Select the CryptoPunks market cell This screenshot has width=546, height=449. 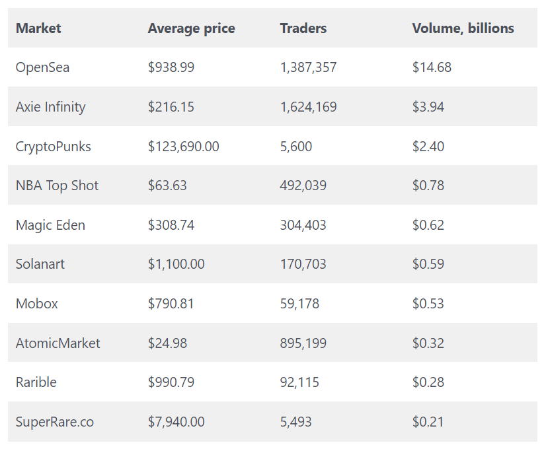tap(53, 146)
